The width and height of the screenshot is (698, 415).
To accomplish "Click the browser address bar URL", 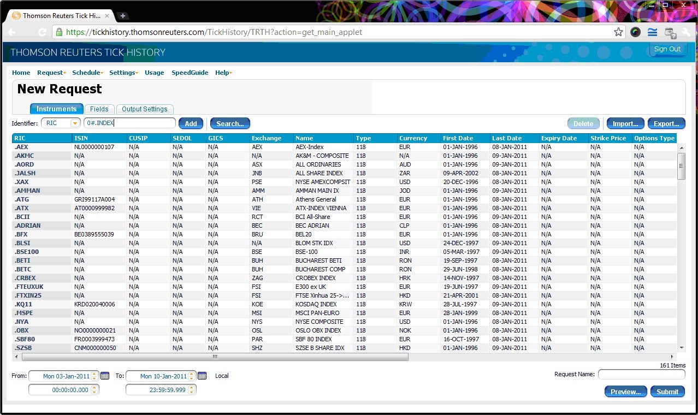I will (214, 32).
